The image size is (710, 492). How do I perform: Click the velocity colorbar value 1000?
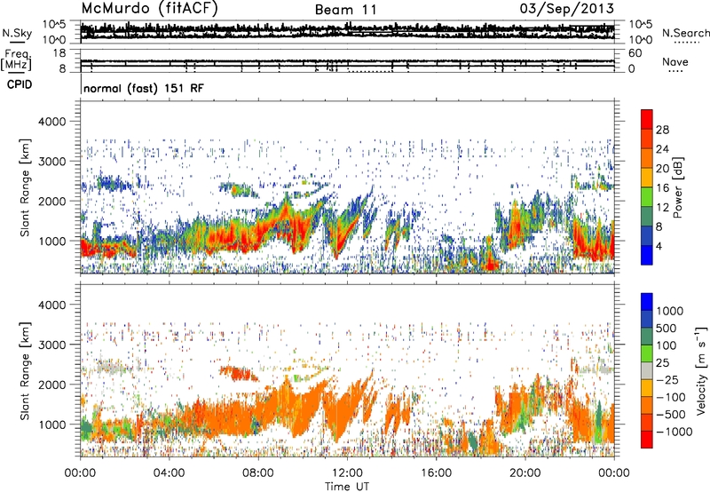(x=670, y=311)
